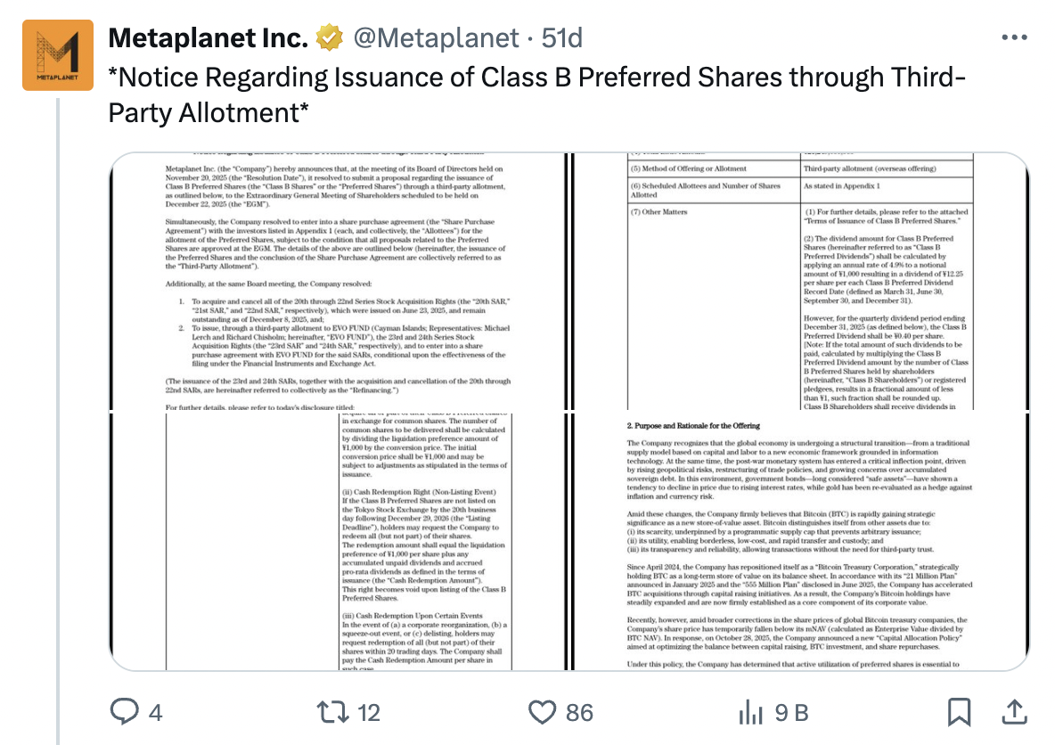Viewport: 1055px width, 745px height.
Task: Like the post with the heart icon
Action: pos(543,712)
